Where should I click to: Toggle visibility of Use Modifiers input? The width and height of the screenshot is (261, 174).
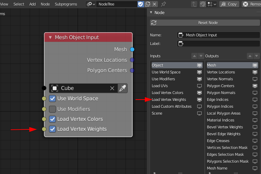point(199,79)
